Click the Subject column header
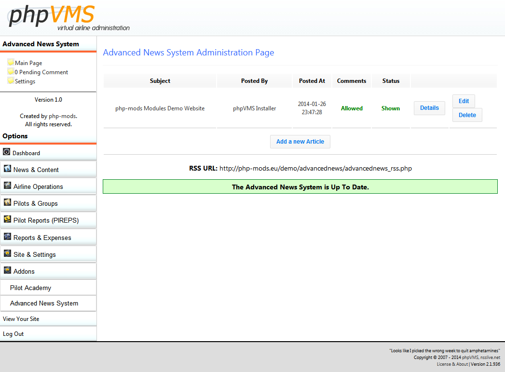Screen dimensions: 505x372 coord(160,81)
